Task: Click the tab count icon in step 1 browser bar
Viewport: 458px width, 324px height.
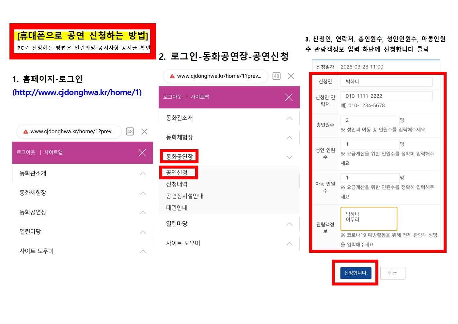Action: 130,132
